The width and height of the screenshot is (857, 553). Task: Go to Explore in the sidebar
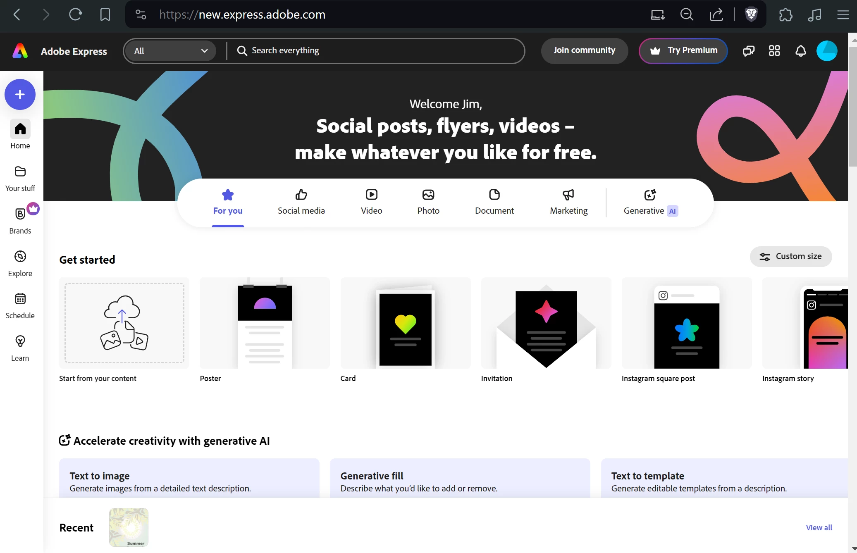pos(20,263)
